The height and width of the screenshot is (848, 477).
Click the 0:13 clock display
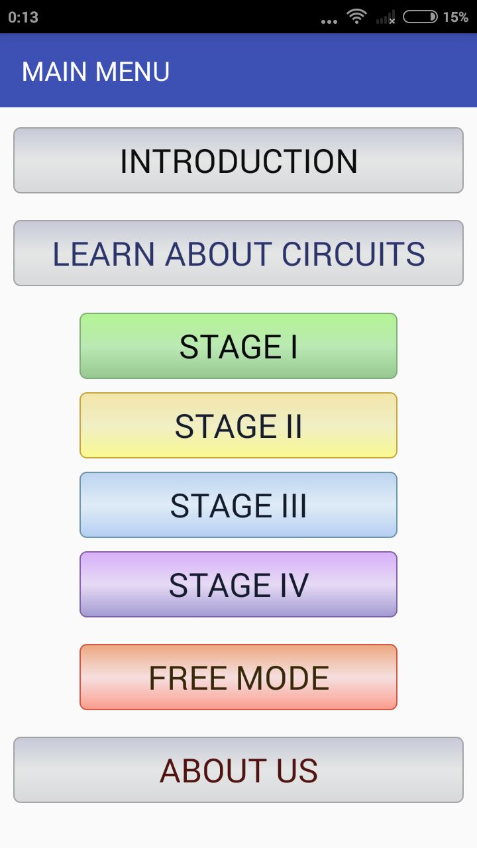23,17
